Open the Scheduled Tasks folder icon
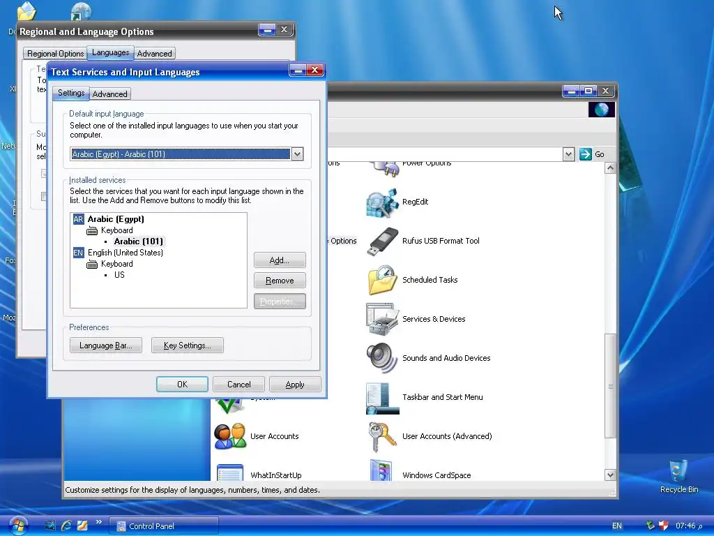The image size is (714, 536). (382, 280)
